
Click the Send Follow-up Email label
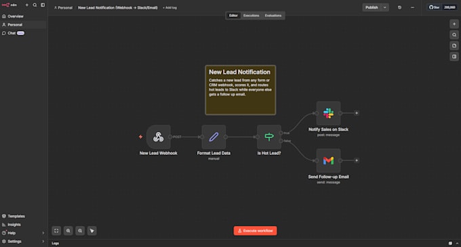click(x=328, y=177)
